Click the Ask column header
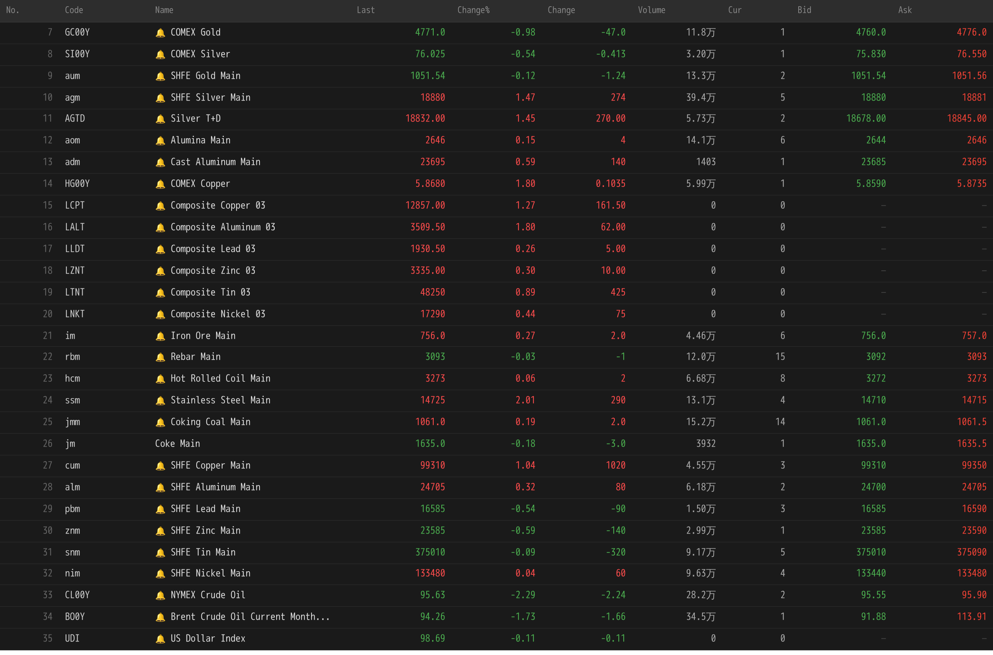Viewport: 993px width, 655px height. [905, 10]
